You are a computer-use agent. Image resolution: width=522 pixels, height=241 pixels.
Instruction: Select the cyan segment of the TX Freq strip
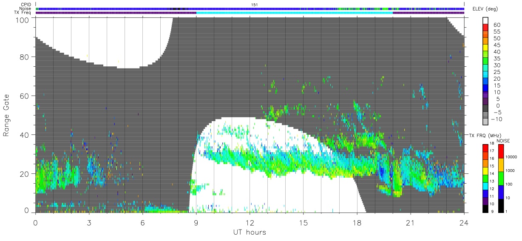(294, 13)
